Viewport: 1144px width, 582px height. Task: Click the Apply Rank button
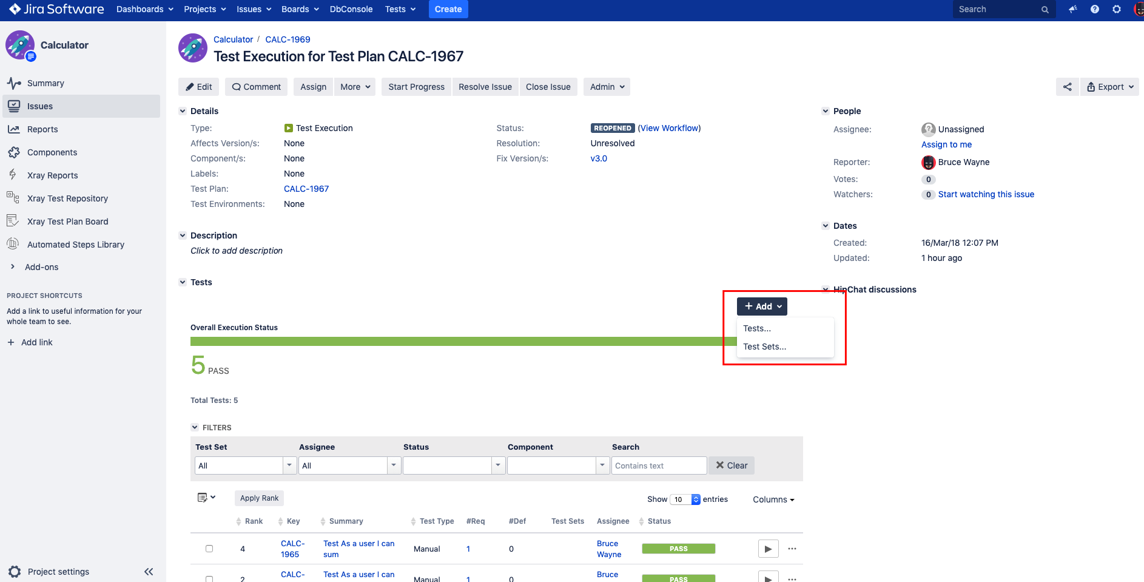pyautogui.click(x=259, y=498)
